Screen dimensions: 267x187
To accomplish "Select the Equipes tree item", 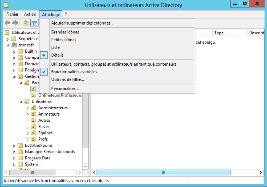I will [x=45, y=133].
